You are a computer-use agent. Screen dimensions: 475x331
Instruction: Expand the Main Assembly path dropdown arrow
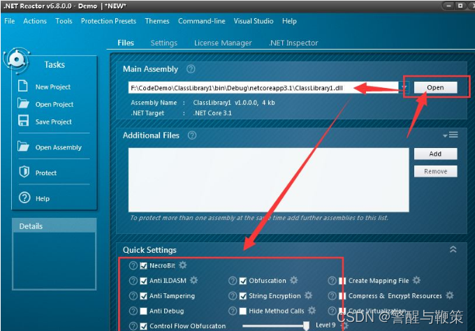click(x=404, y=87)
